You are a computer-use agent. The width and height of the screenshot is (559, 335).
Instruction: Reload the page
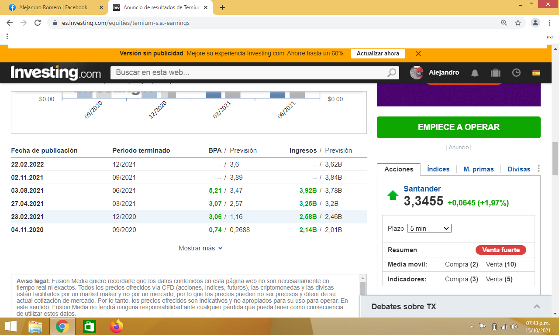38,23
